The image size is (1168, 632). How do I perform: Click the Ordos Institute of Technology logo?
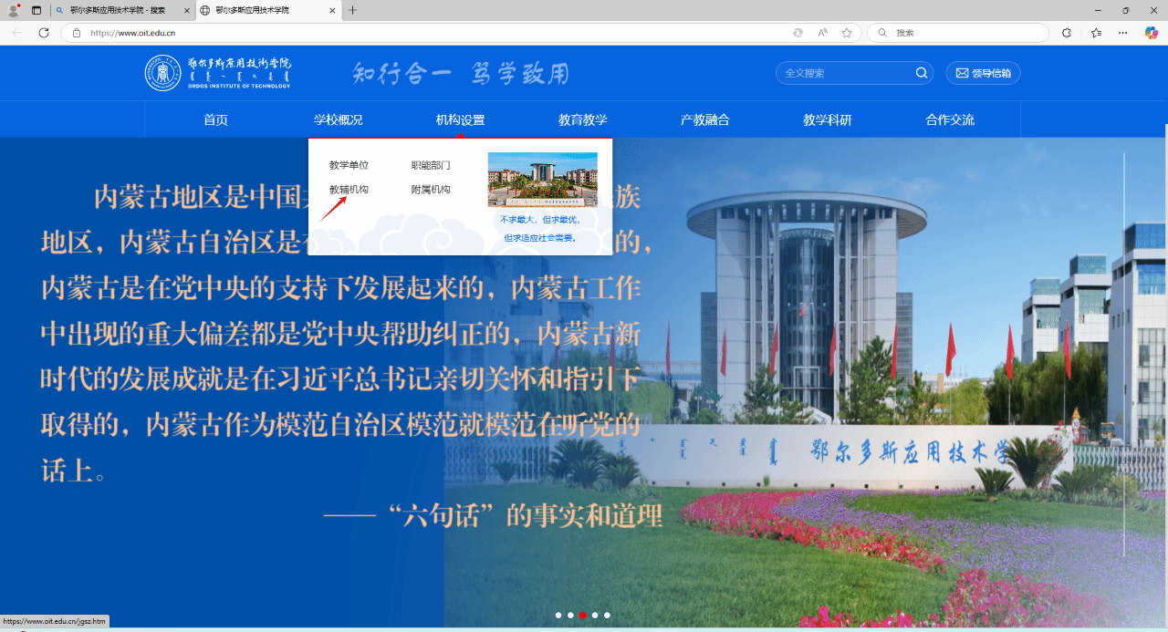218,73
